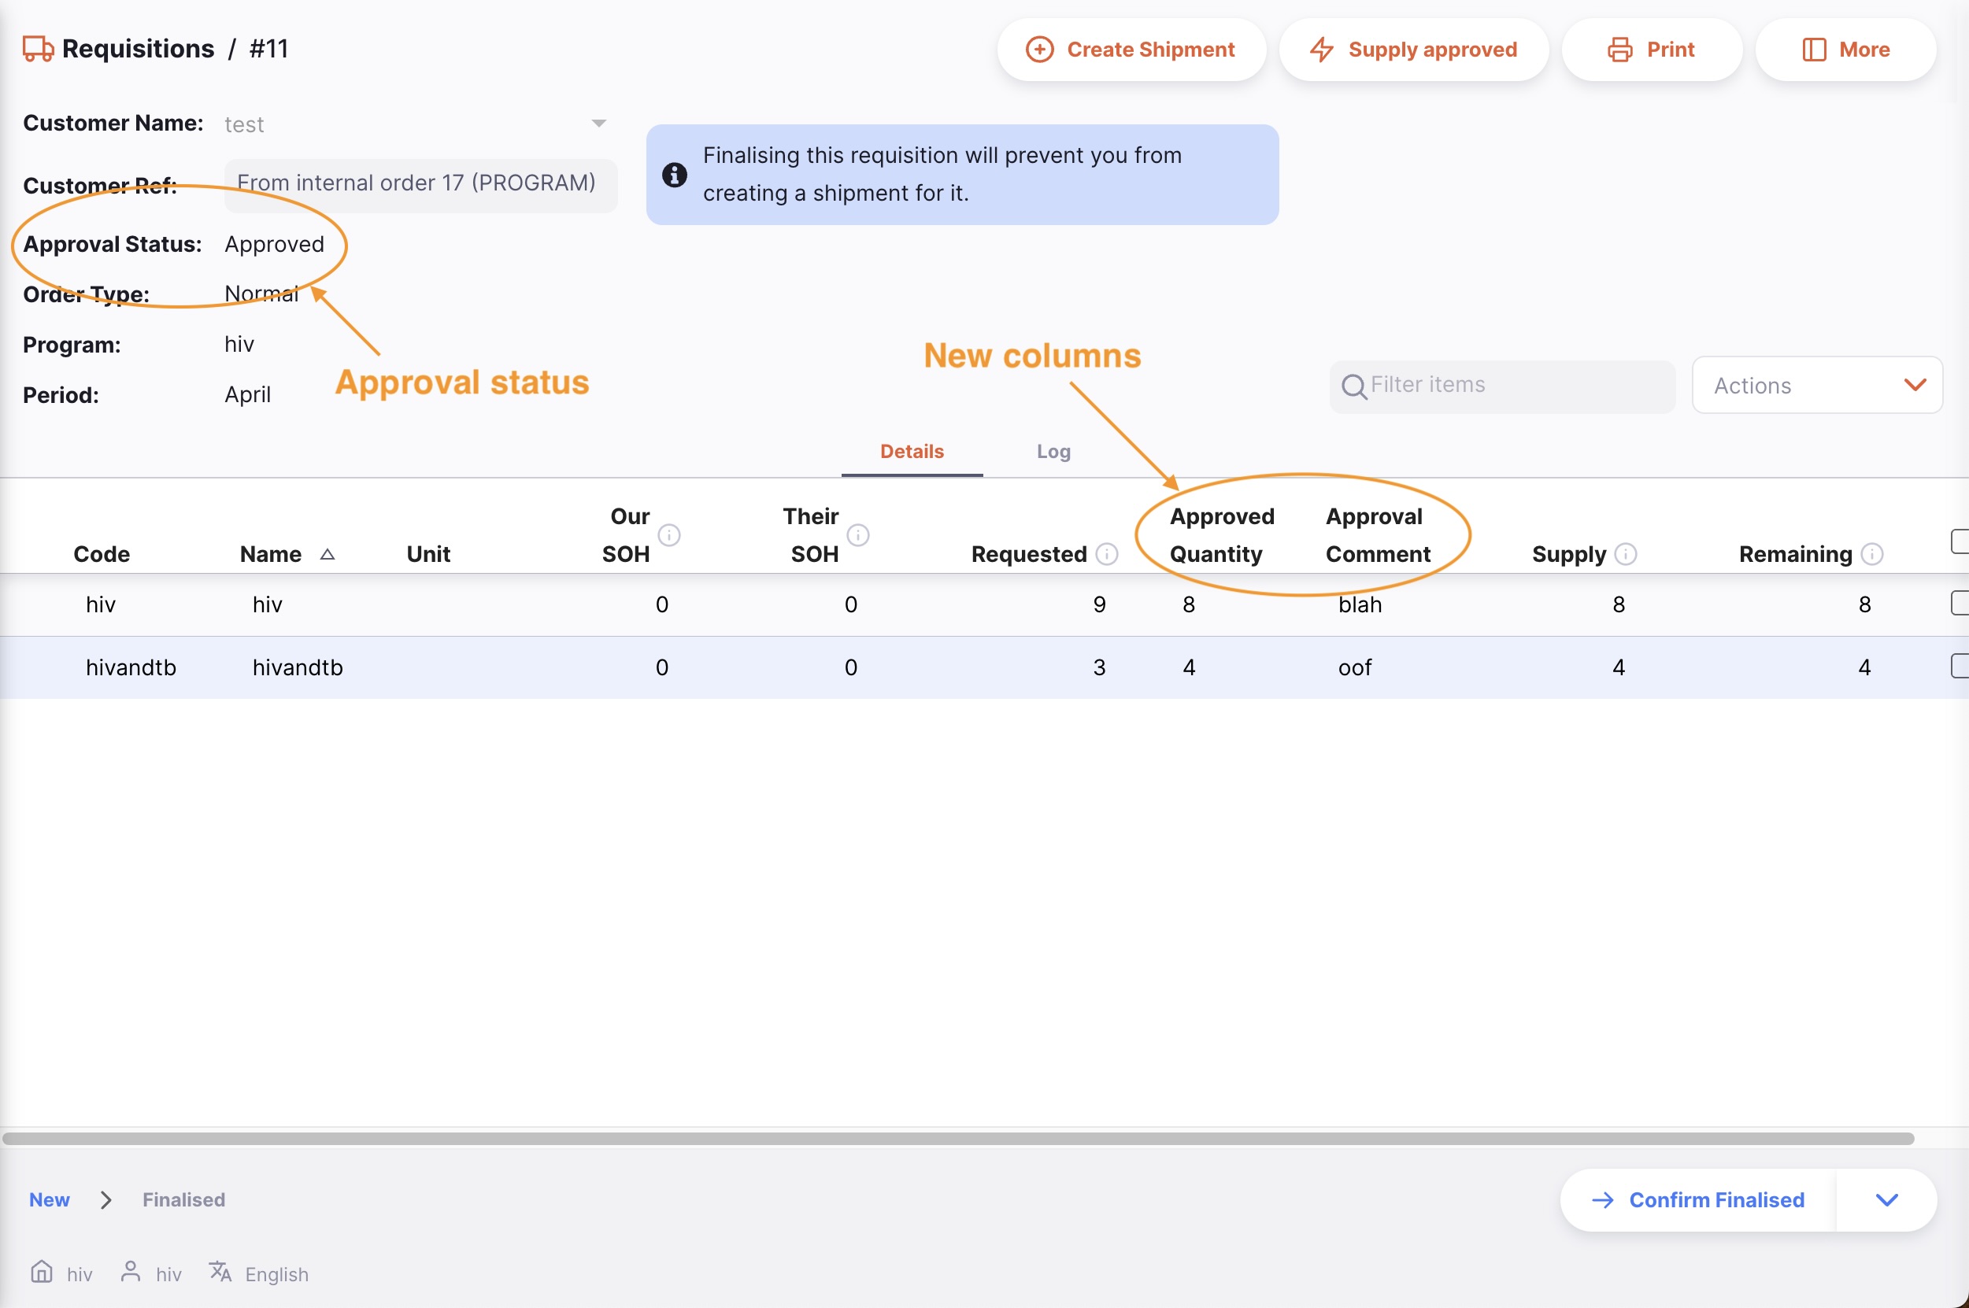The width and height of the screenshot is (1969, 1308).
Task: Click the Our SOH info icon
Action: [669, 534]
